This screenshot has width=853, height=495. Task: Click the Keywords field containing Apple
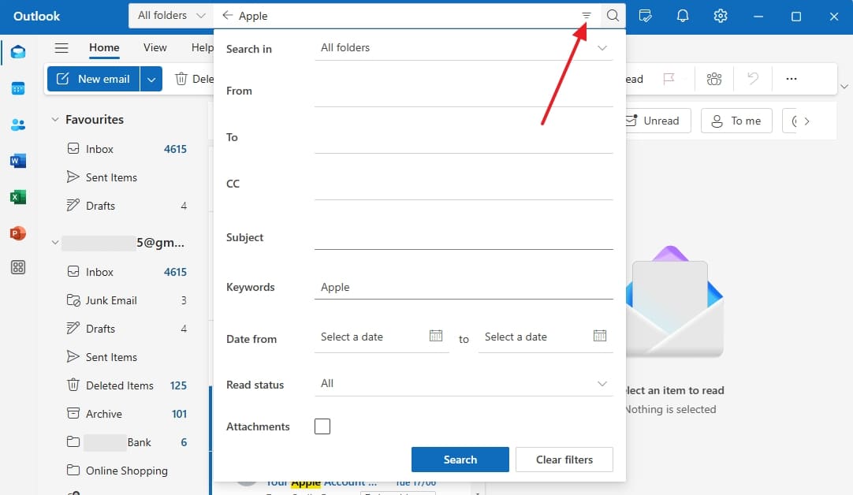tap(464, 287)
